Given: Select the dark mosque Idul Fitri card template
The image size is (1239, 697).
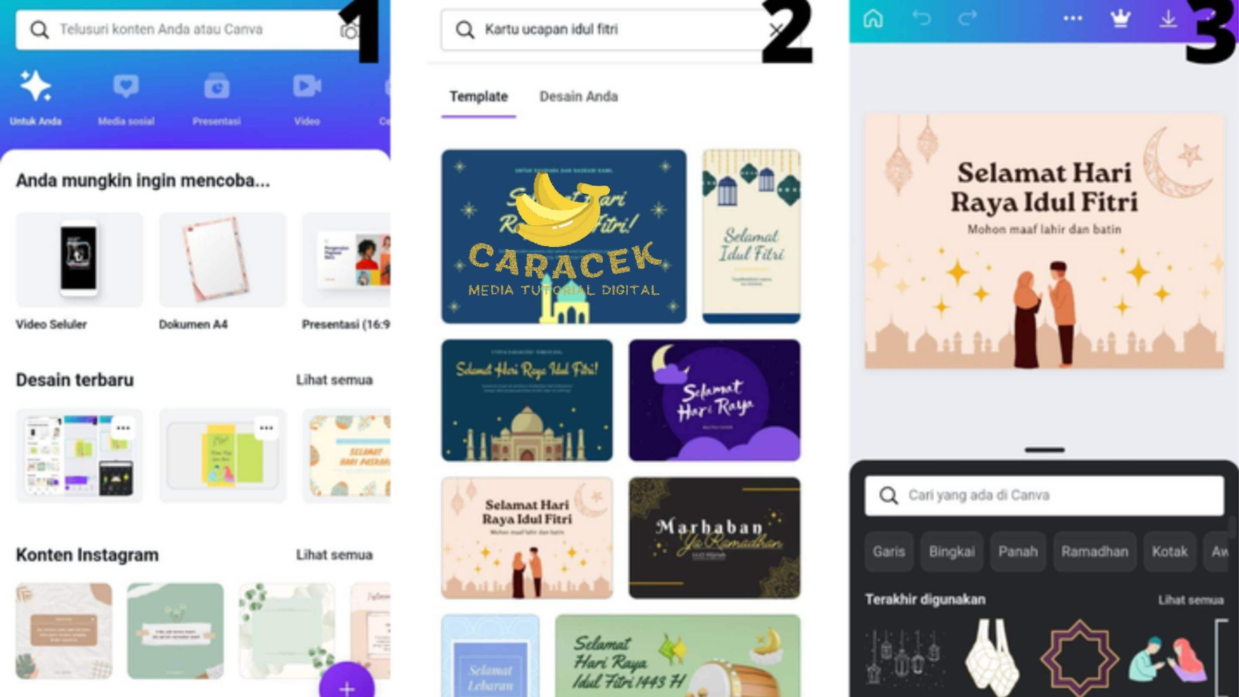Looking at the screenshot, I should pyautogui.click(x=526, y=398).
